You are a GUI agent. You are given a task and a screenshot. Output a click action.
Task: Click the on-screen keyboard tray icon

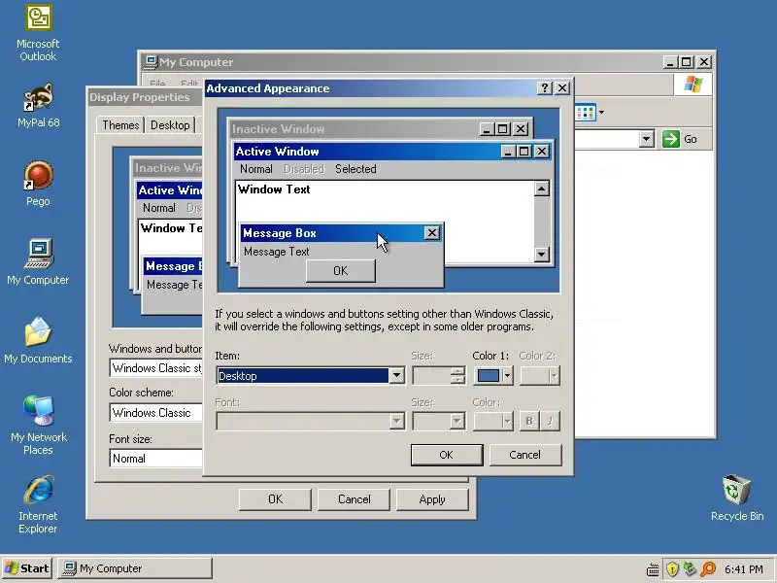(653, 569)
